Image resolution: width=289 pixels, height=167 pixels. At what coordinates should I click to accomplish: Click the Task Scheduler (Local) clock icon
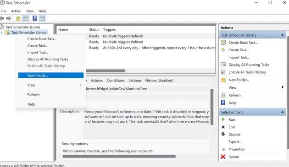point(2,27)
